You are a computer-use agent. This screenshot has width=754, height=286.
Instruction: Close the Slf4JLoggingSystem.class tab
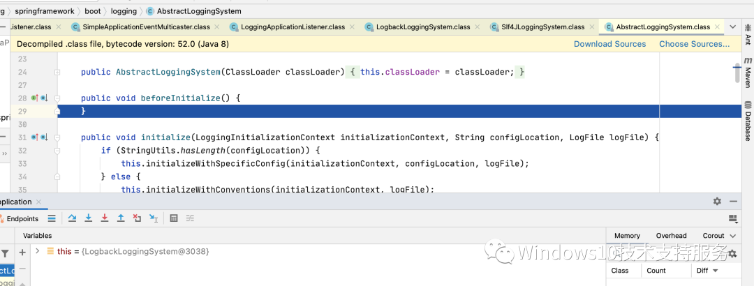coord(591,27)
